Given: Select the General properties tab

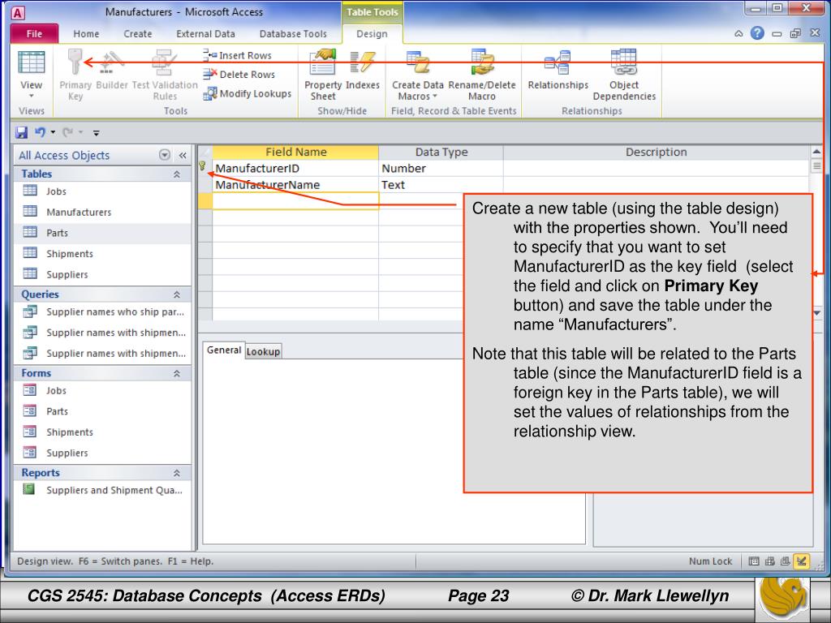Looking at the screenshot, I should (224, 350).
